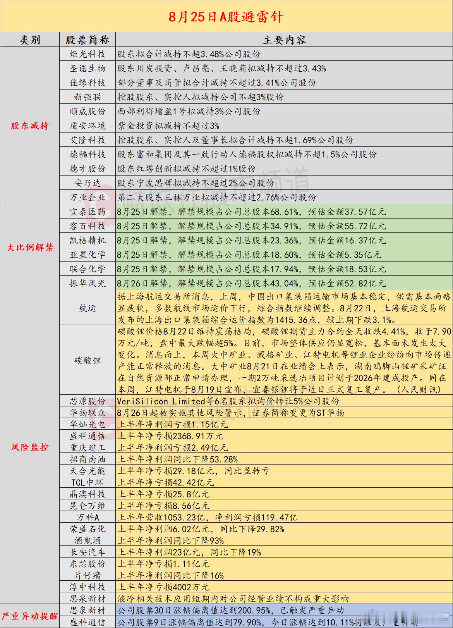The height and width of the screenshot is (628, 453).
Task: Click 振华风光 detail '8月26日解禁'
Action: click(142, 283)
